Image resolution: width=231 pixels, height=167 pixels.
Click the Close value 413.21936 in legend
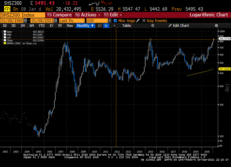[38, 40]
